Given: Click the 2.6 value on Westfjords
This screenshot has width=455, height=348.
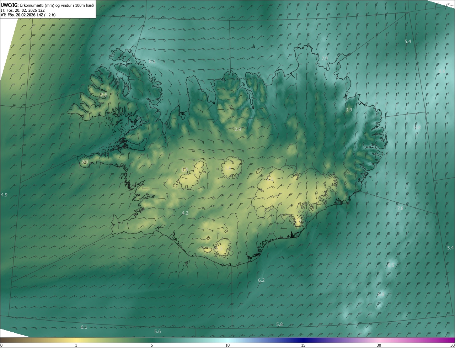Looking at the screenshot, I should 103,95.
